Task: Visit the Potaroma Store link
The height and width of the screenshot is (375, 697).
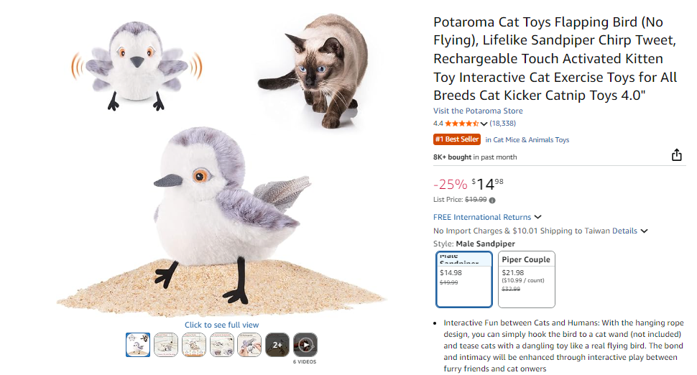Action: coord(478,111)
